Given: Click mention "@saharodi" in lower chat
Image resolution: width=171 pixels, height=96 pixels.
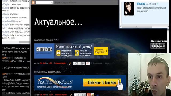Looking at the screenshot, I should tap(18, 58).
